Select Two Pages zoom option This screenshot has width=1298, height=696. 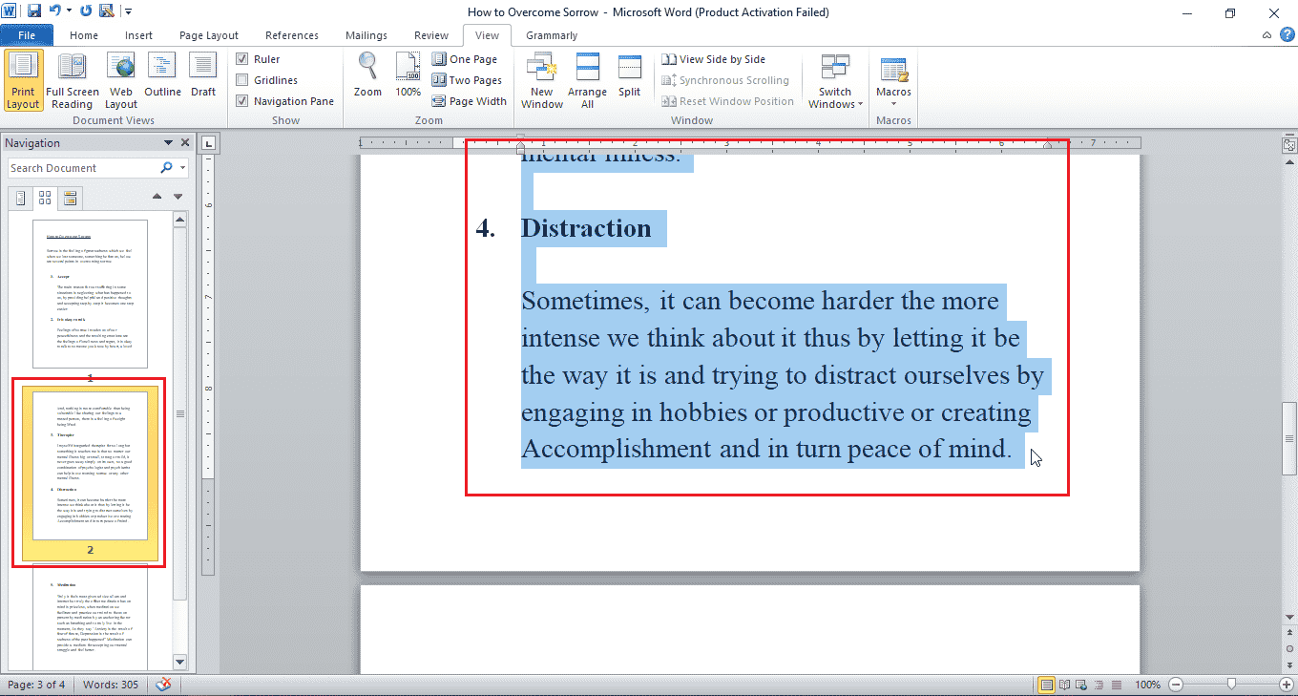(x=467, y=80)
